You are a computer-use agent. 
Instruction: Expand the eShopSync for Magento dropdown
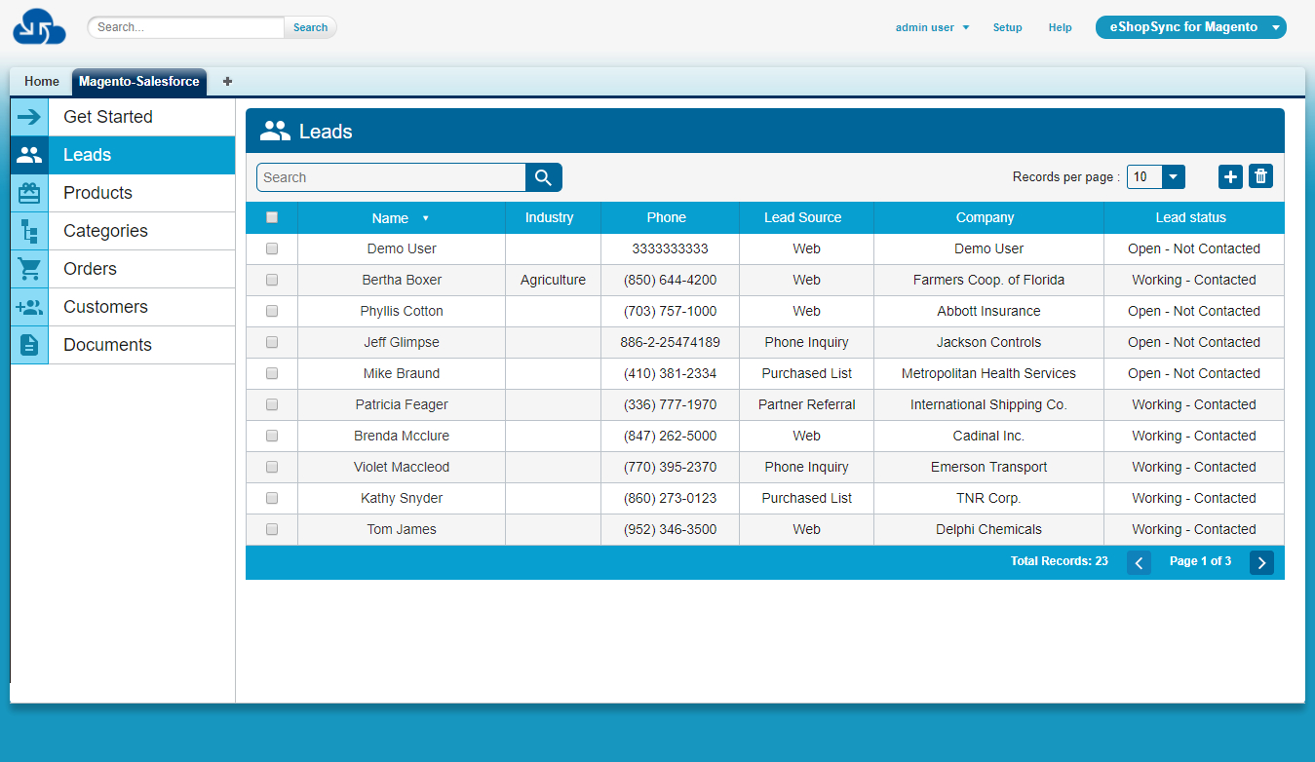coord(1191,26)
